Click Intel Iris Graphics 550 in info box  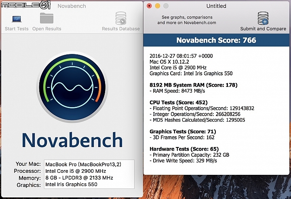[x=71, y=184]
